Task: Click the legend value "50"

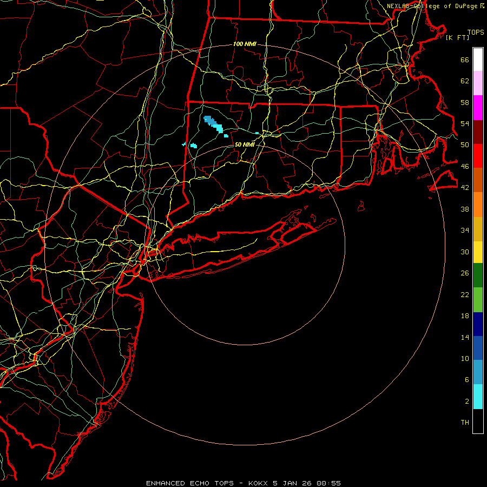Action: (x=465, y=145)
